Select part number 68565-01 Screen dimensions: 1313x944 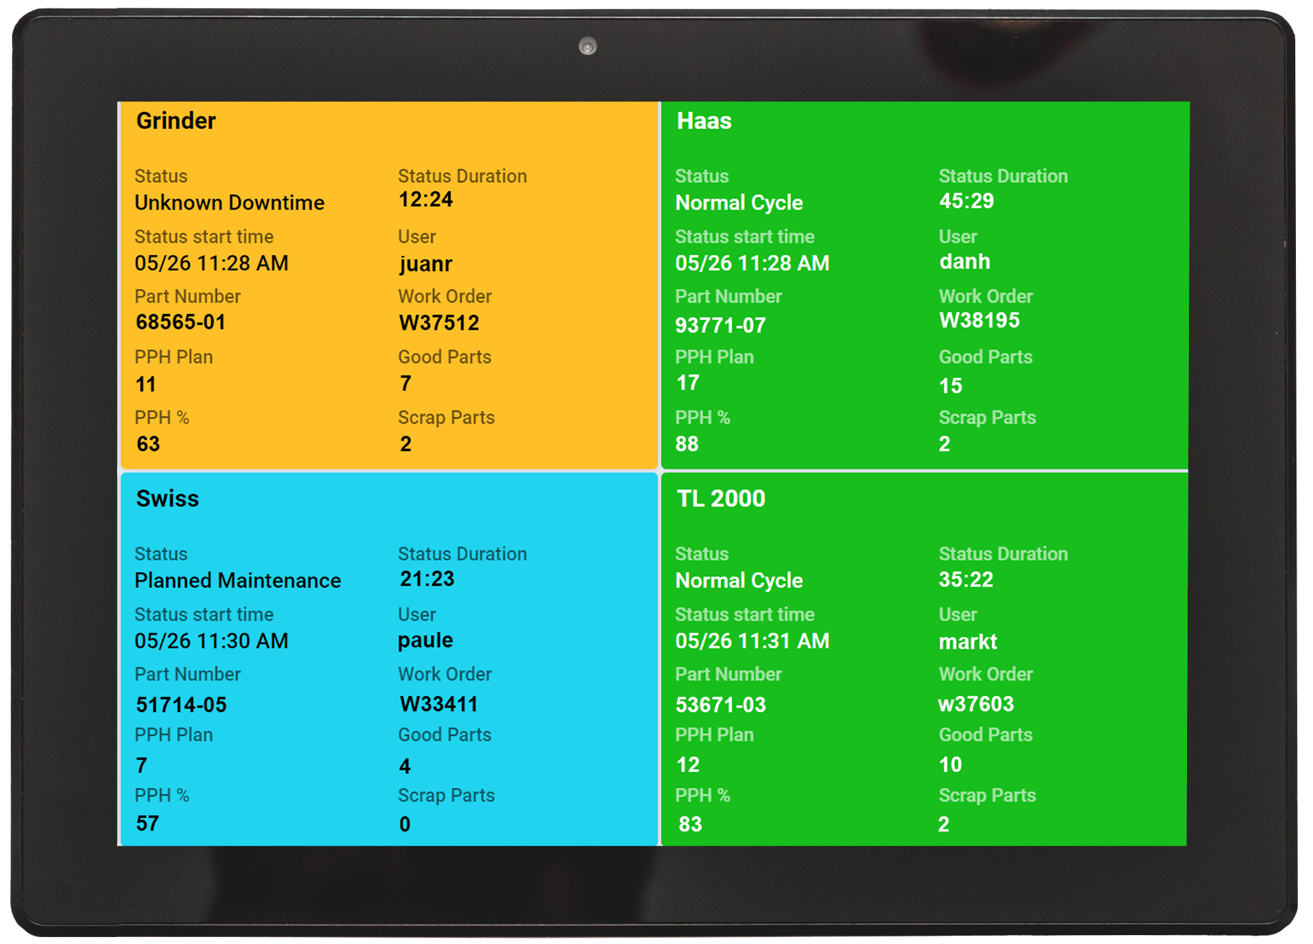181,322
